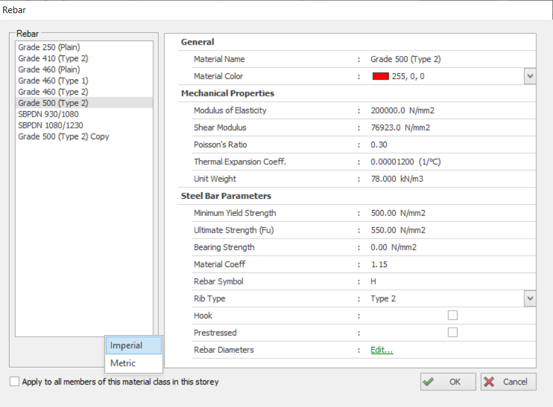This screenshot has width=553, height=407.
Task: Enable the Hook checkbox
Action: pyautogui.click(x=452, y=315)
